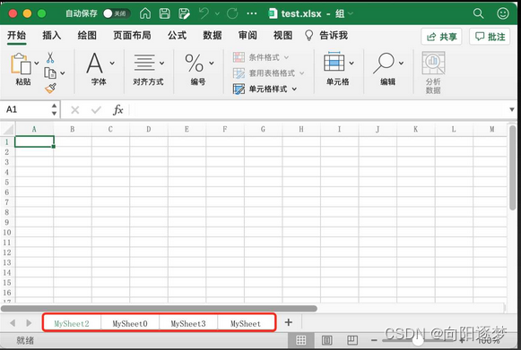The width and height of the screenshot is (521, 350).
Task: Click the formula bar input area
Action: pos(317,110)
